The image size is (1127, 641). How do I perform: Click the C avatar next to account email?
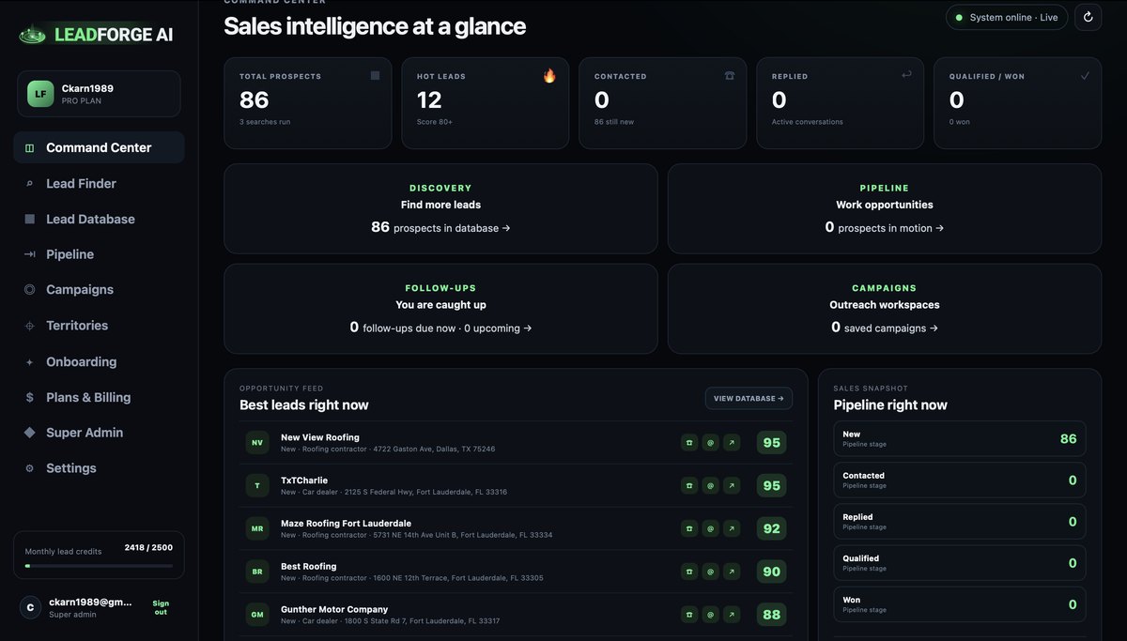(x=31, y=607)
